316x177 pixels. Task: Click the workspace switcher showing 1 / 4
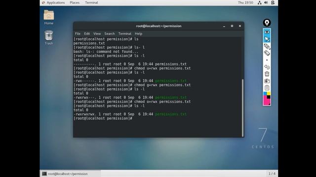[x=272, y=174]
